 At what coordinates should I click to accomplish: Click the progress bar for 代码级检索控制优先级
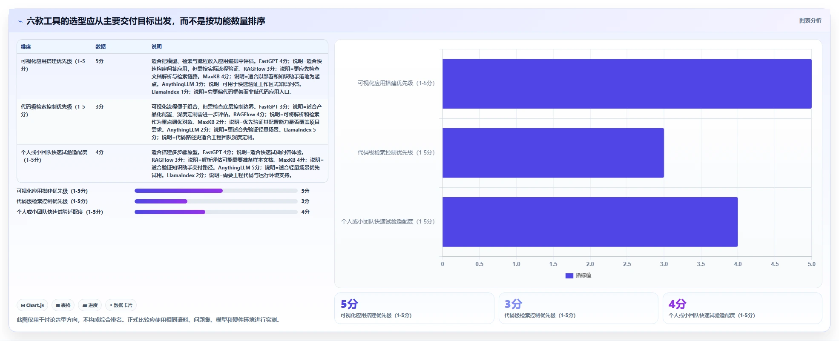coord(216,201)
